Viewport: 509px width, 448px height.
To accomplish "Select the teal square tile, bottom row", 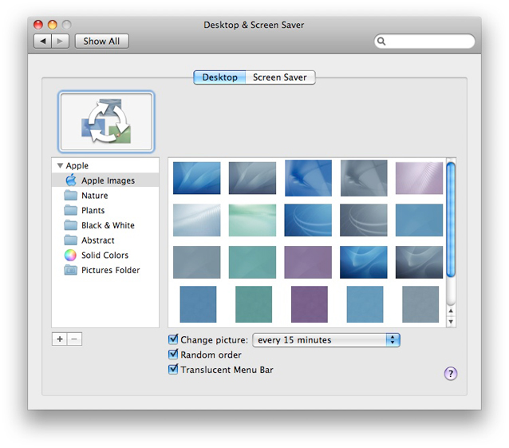I will 254,304.
